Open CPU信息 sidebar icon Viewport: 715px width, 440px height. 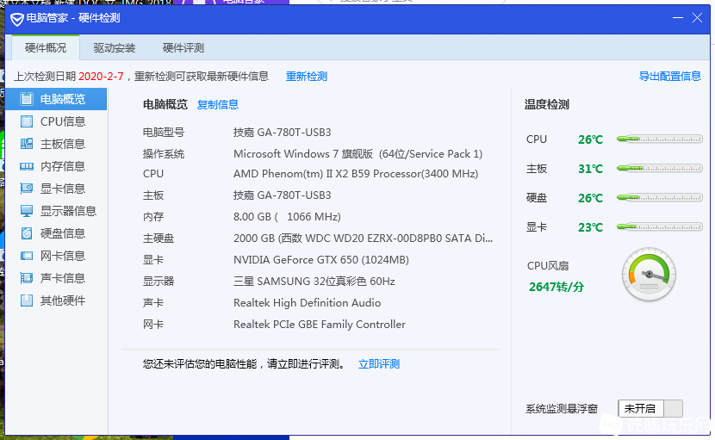[x=27, y=121]
